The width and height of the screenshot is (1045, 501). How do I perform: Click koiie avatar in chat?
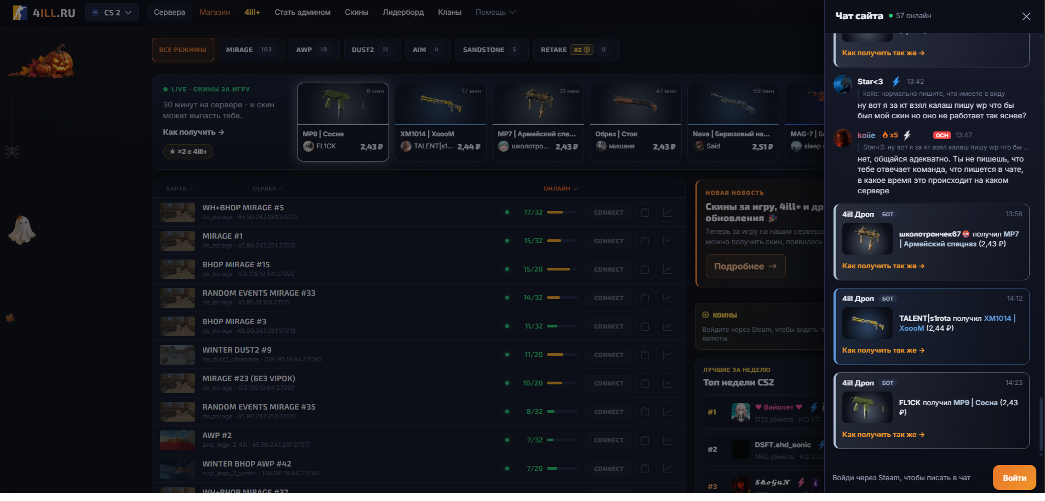(843, 138)
